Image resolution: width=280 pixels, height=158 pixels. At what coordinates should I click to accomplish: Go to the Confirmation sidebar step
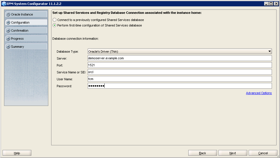[x=26, y=31]
